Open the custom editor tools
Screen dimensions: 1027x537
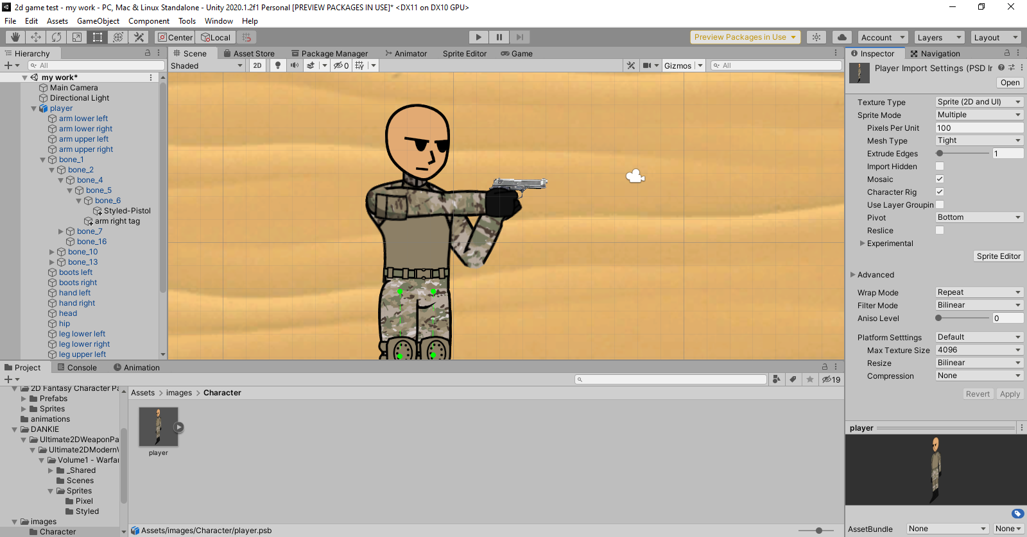[139, 37]
